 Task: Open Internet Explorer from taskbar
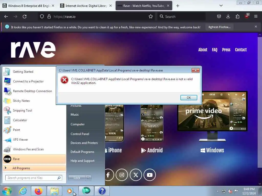[23, 191]
